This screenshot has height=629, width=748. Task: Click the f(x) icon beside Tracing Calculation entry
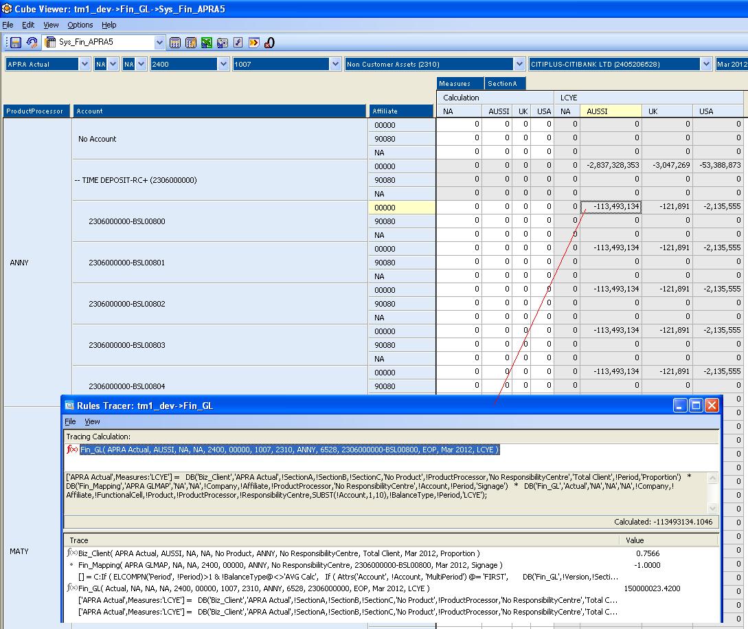point(72,450)
